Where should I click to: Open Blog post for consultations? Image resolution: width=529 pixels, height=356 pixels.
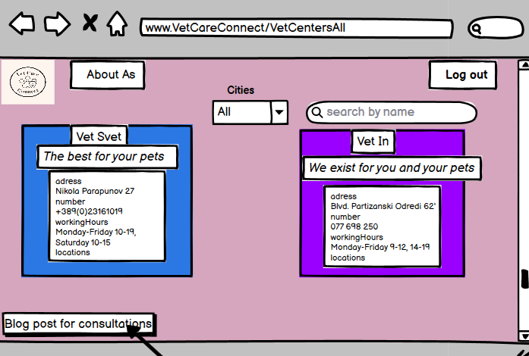tap(78, 324)
